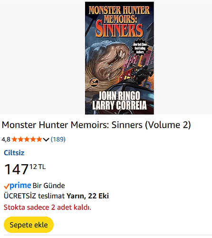Screen dimensions: 212x238
Task: Click the fifth orange rating star
Action: tap(39, 139)
